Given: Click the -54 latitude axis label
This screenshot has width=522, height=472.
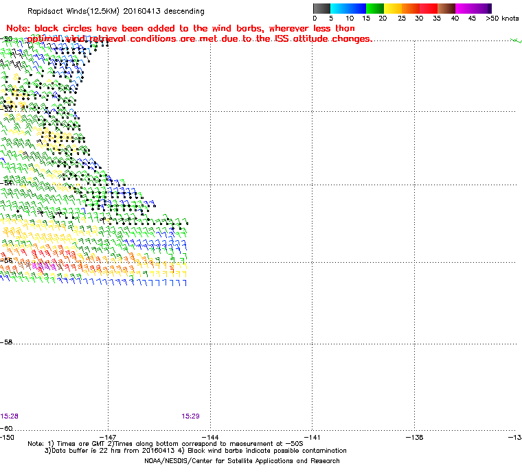Looking at the screenshot, I should (x=6, y=183).
